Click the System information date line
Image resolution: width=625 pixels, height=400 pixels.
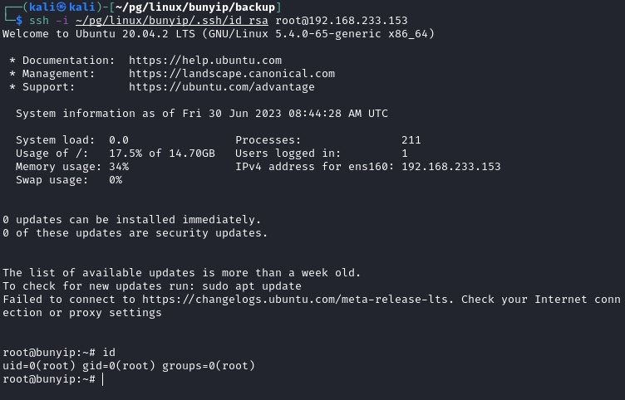click(x=201, y=114)
